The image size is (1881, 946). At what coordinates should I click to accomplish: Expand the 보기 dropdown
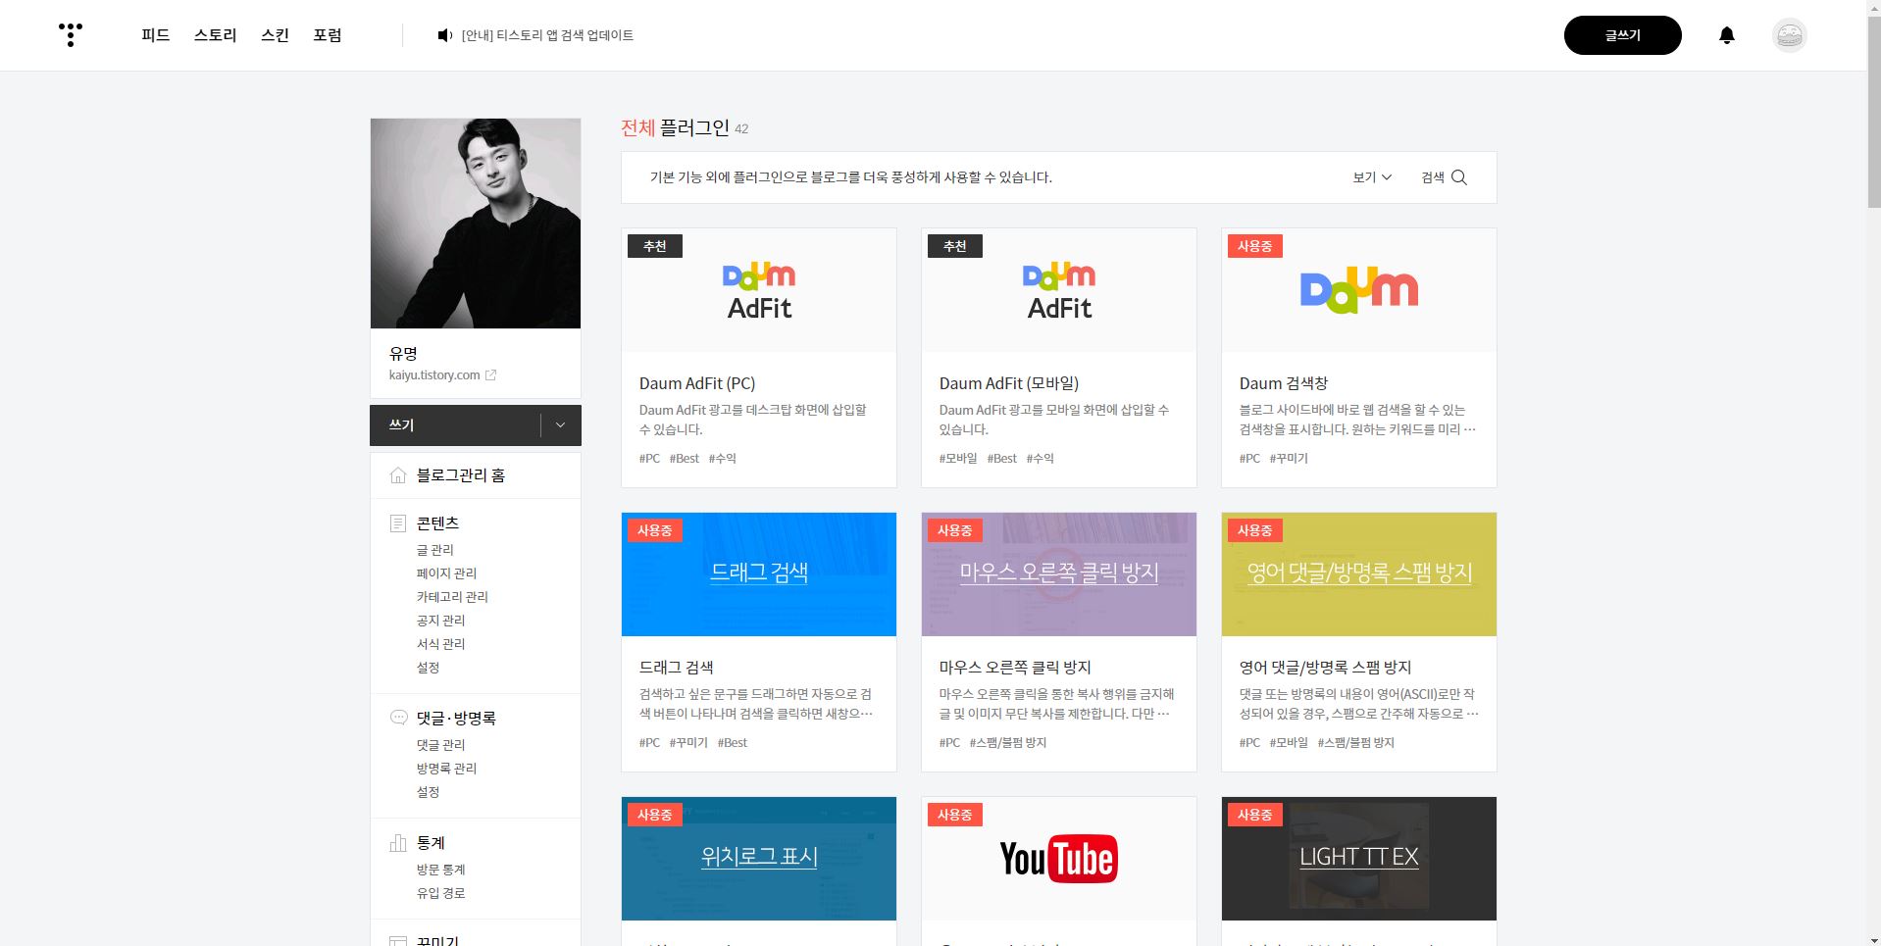1372,177
